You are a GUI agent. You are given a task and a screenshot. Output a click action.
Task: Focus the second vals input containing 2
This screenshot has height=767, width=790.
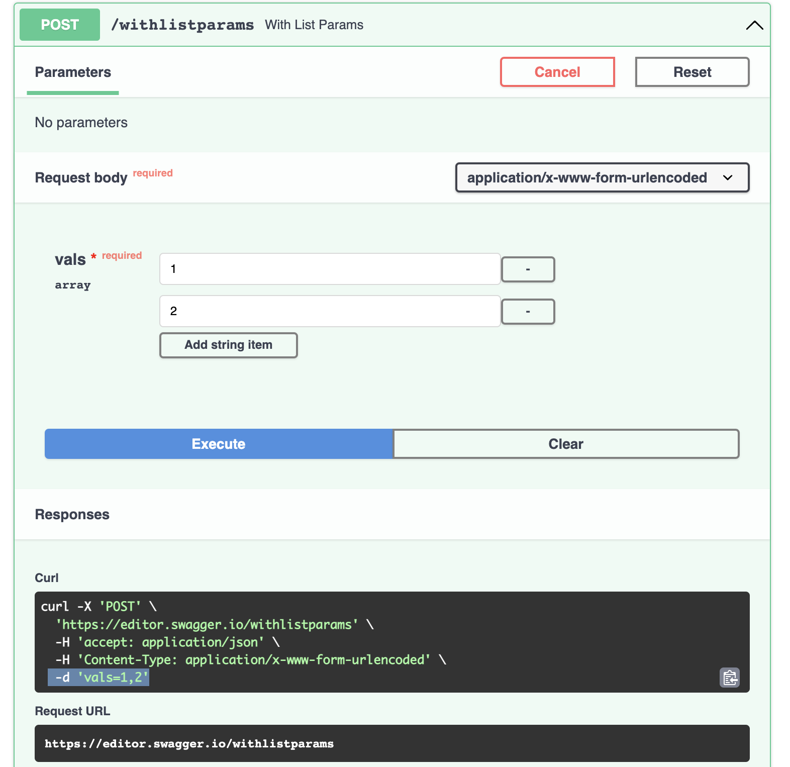click(x=330, y=311)
